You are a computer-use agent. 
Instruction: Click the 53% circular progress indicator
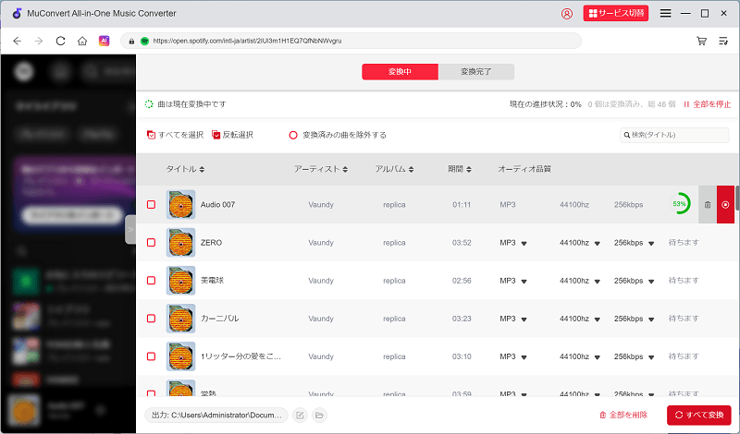click(680, 204)
